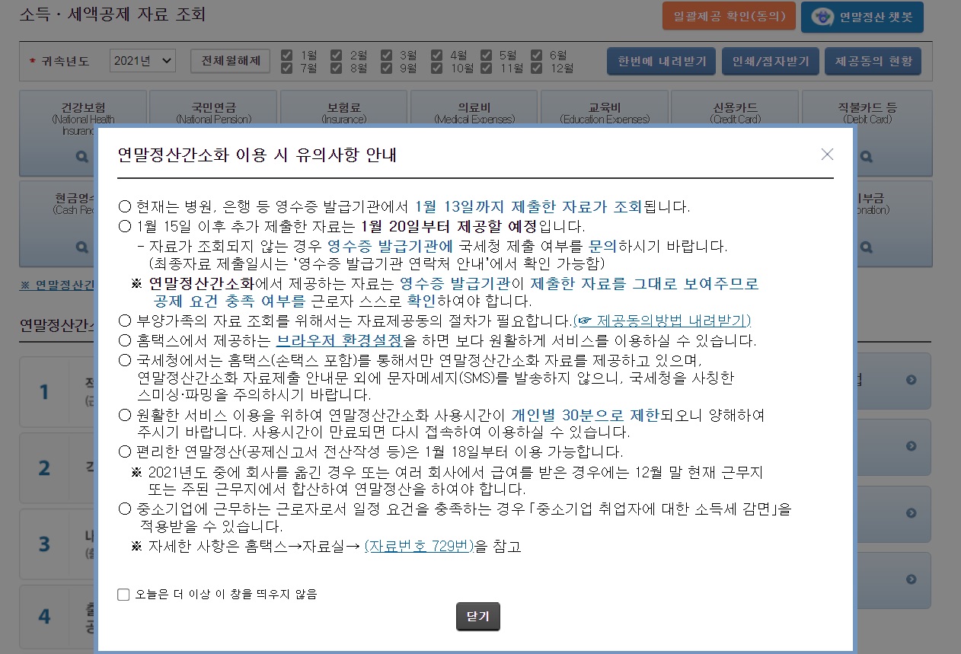The height and width of the screenshot is (654, 961).
Task: Click the 인쇄/점자받기 button
Action: point(771,61)
